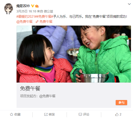Toggle the thumbs-up like icon

pyautogui.click(x=117, y=114)
